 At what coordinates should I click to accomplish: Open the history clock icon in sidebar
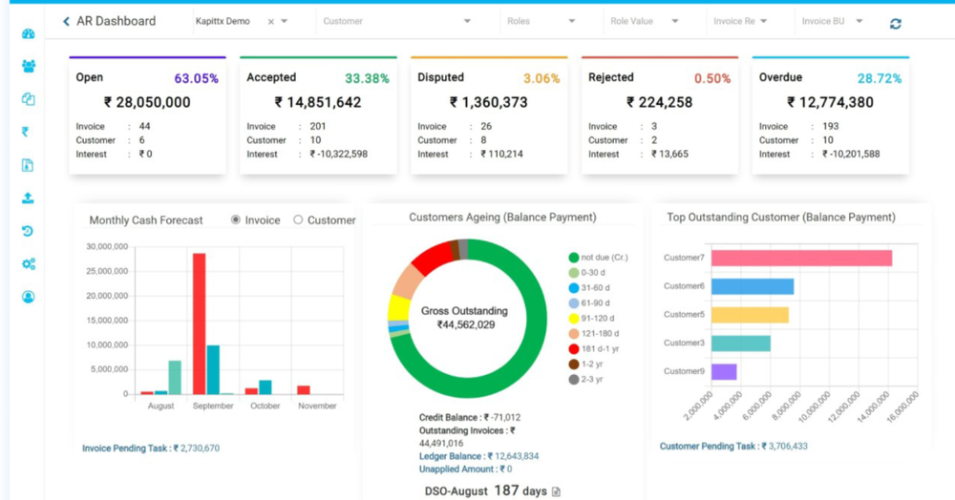point(28,231)
